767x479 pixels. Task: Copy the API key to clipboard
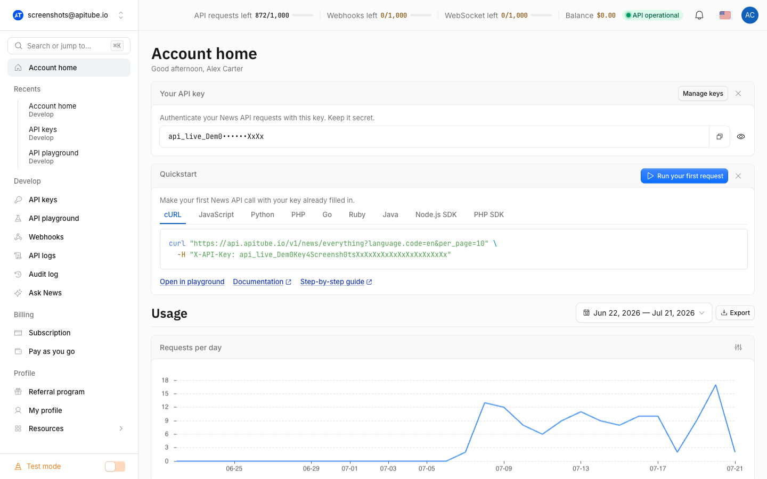pyautogui.click(x=720, y=137)
